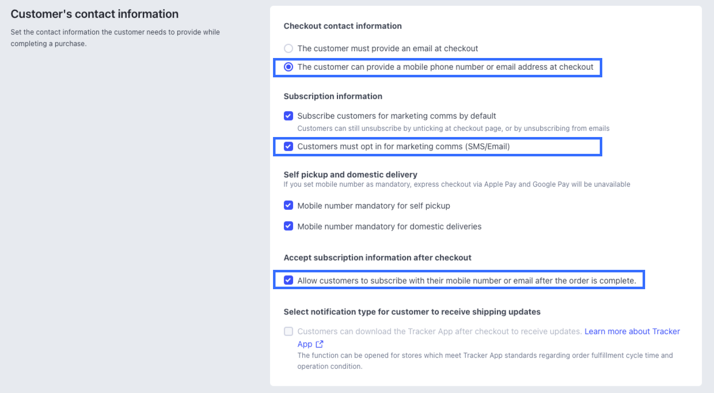Click the 'Checkout contact information' section heading
The width and height of the screenshot is (714, 393).
click(343, 26)
